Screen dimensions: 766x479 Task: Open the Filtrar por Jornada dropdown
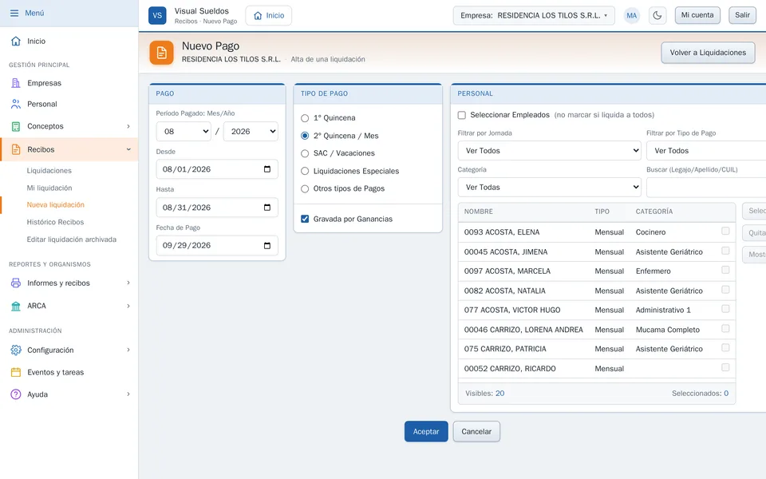pos(550,151)
